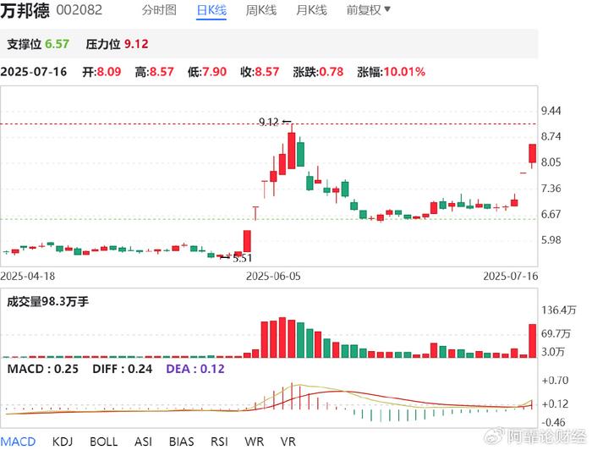Click the 5.51 low price marker

click(x=242, y=257)
